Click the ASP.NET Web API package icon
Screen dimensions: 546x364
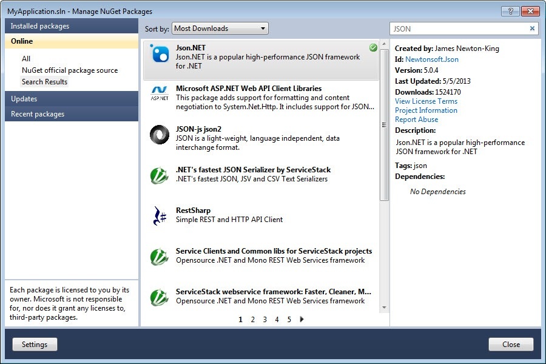(x=160, y=94)
